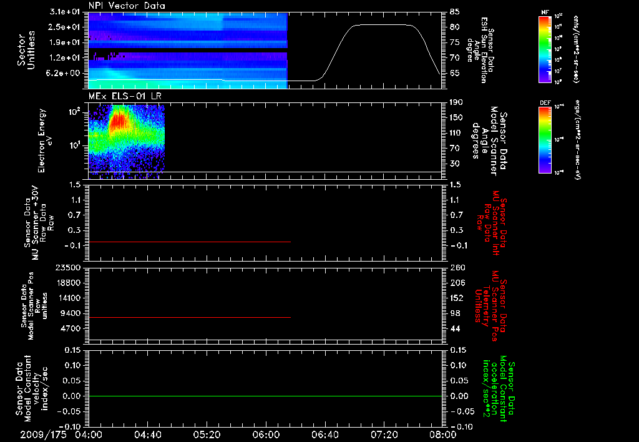Screen dimensions: 639x442
Task: Select the "Sector Unitless" axis title
Action: click(26, 50)
